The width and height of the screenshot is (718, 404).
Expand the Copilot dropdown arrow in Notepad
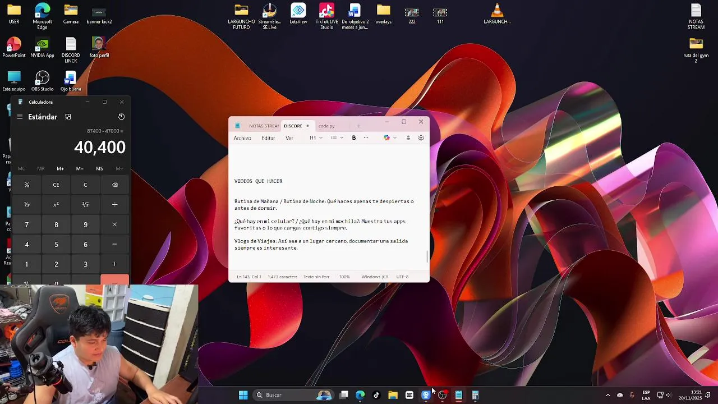click(395, 138)
